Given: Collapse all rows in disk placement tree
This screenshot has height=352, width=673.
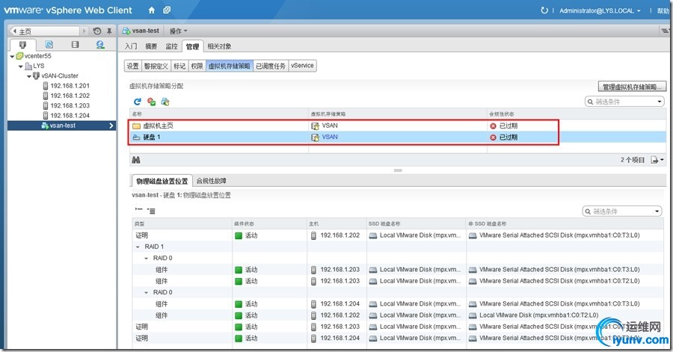Looking at the screenshot, I should pos(138,210).
